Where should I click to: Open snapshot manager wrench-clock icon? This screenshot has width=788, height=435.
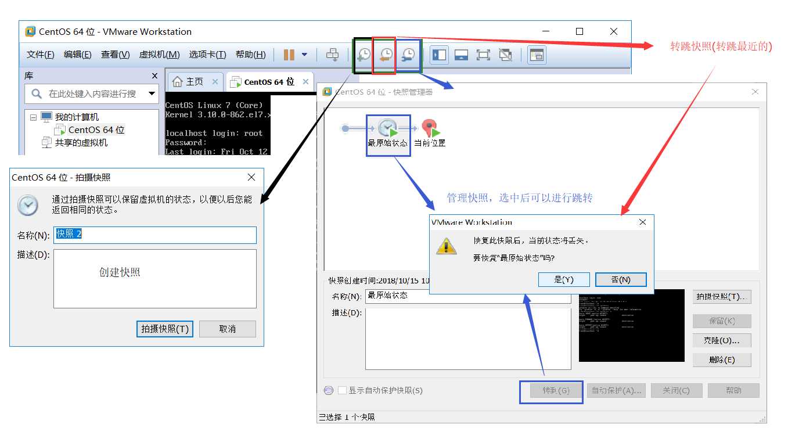coord(408,55)
